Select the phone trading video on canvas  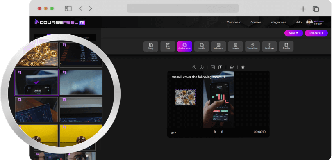point(218,100)
